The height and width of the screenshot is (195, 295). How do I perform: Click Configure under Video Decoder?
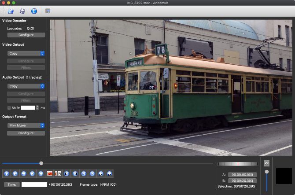click(26, 35)
